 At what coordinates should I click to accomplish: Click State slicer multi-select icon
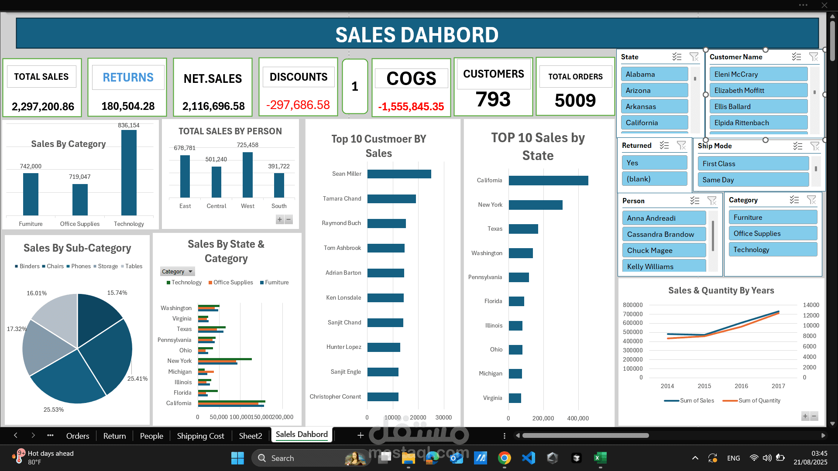[x=677, y=57]
